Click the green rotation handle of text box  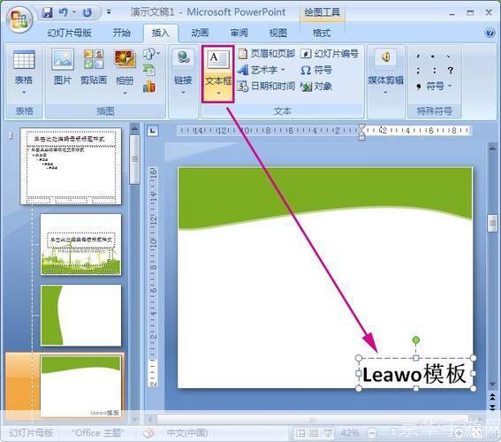coord(415,339)
